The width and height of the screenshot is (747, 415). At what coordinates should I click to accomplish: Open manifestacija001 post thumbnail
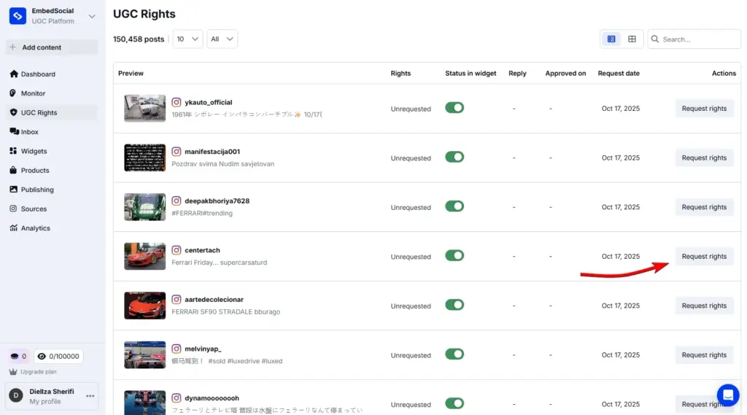point(145,158)
